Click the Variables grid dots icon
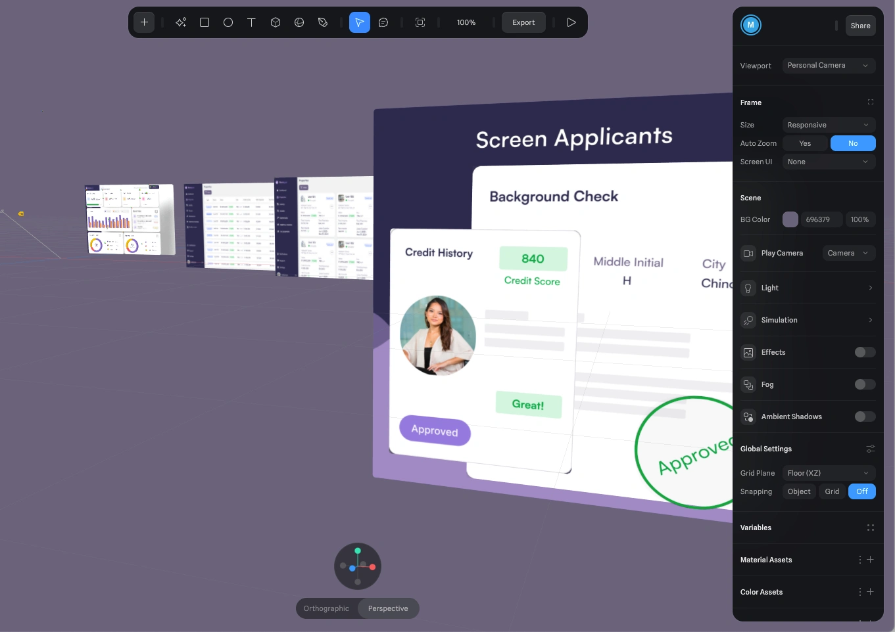 click(x=871, y=528)
